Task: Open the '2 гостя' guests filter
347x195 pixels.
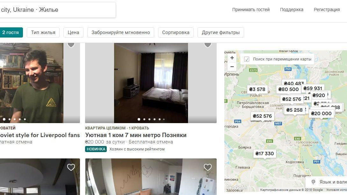Action: point(11,32)
